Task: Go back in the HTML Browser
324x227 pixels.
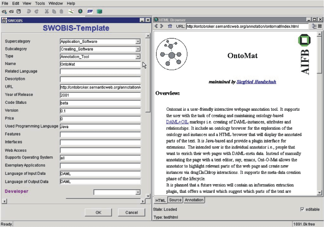Action: click(x=156, y=27)
